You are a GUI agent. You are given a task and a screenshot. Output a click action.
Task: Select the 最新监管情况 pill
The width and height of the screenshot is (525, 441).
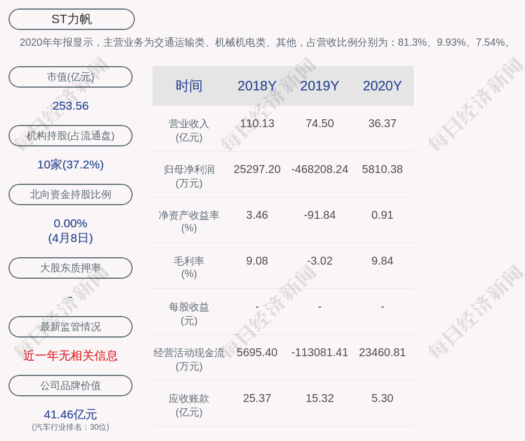(x=71, y=327)
